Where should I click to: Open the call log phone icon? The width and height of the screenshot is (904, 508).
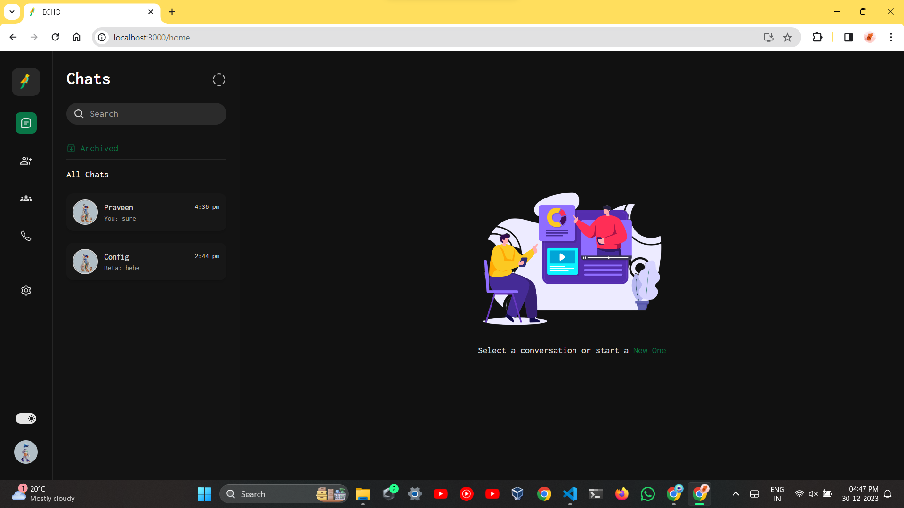click(26, 236)
